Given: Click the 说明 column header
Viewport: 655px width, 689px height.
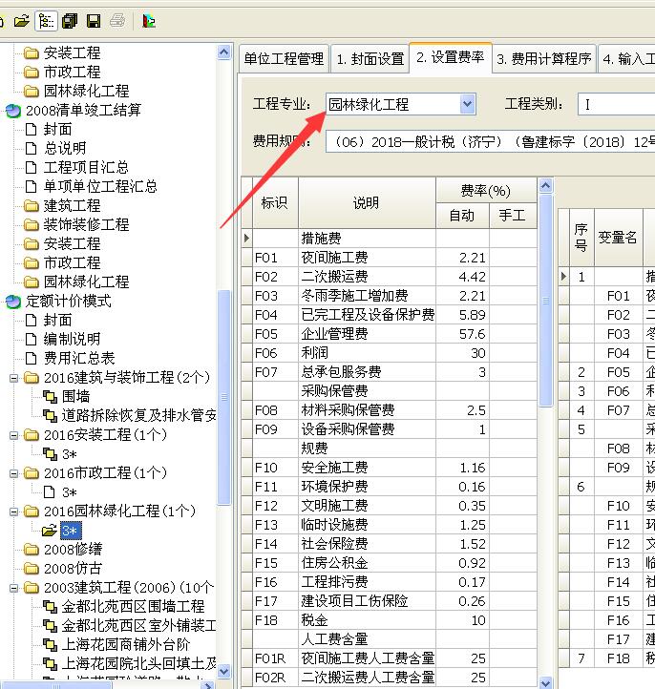Looking at the screenshot, I should [x=367, y=203].
